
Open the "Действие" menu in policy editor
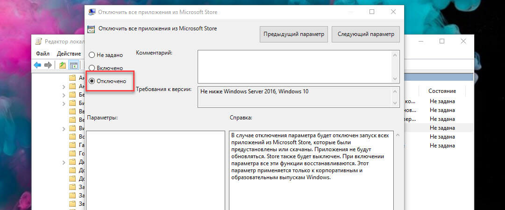69,53
